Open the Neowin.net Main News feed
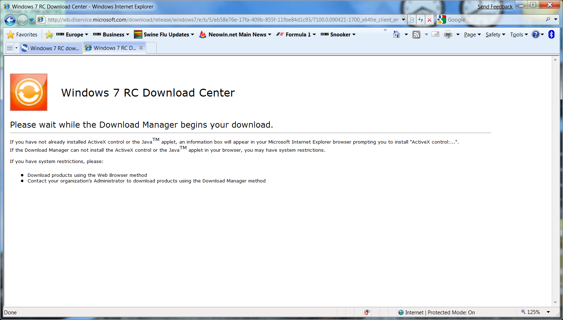This screenshot has width=563, height=320. point(235,35)
